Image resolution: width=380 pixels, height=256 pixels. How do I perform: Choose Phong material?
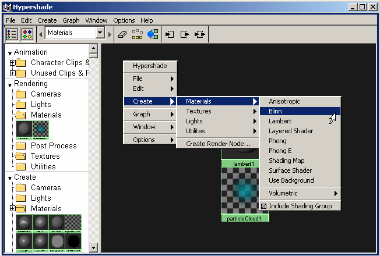tap(300, 141)
